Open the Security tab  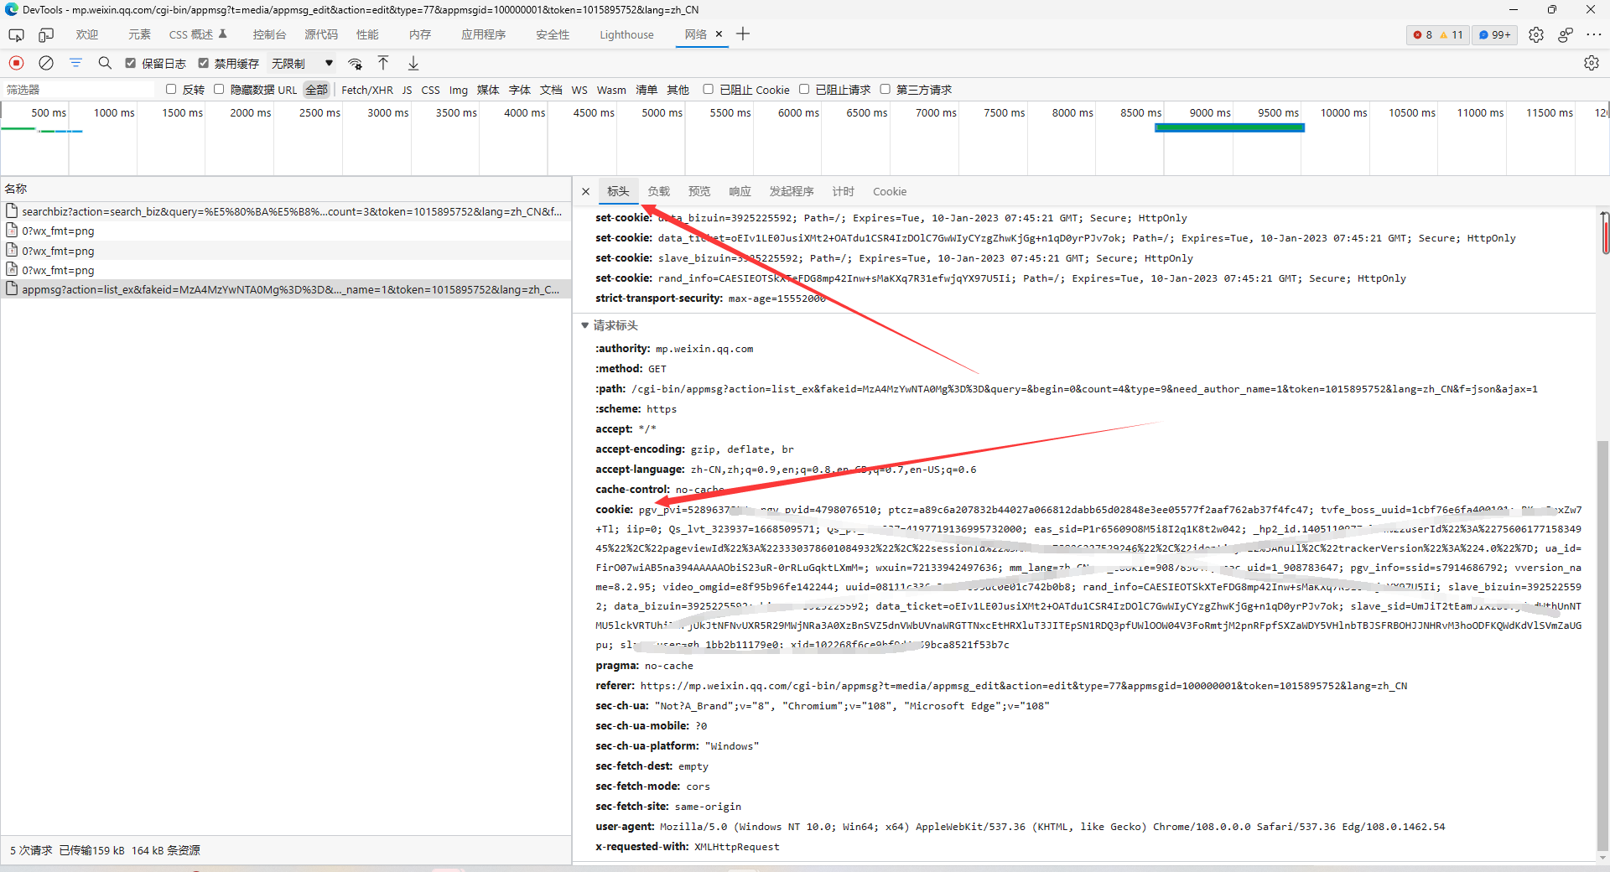pos(553,34)
